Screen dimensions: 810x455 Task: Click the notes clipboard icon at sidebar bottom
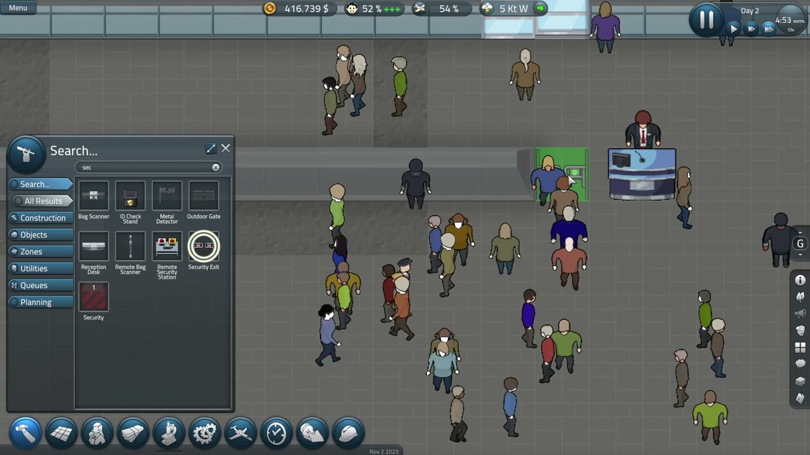(x=800, y=399)
